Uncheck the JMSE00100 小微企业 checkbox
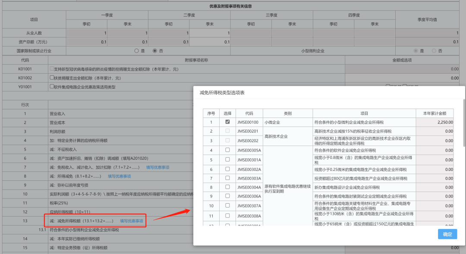Screen dimensions: 466x254 pyautogui.click(x=227, y=122)
